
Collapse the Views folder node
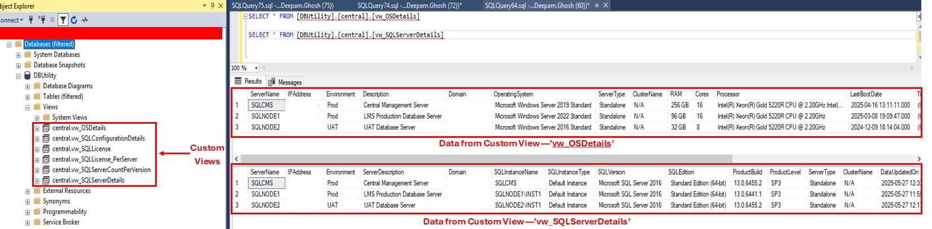pos(28,107)
